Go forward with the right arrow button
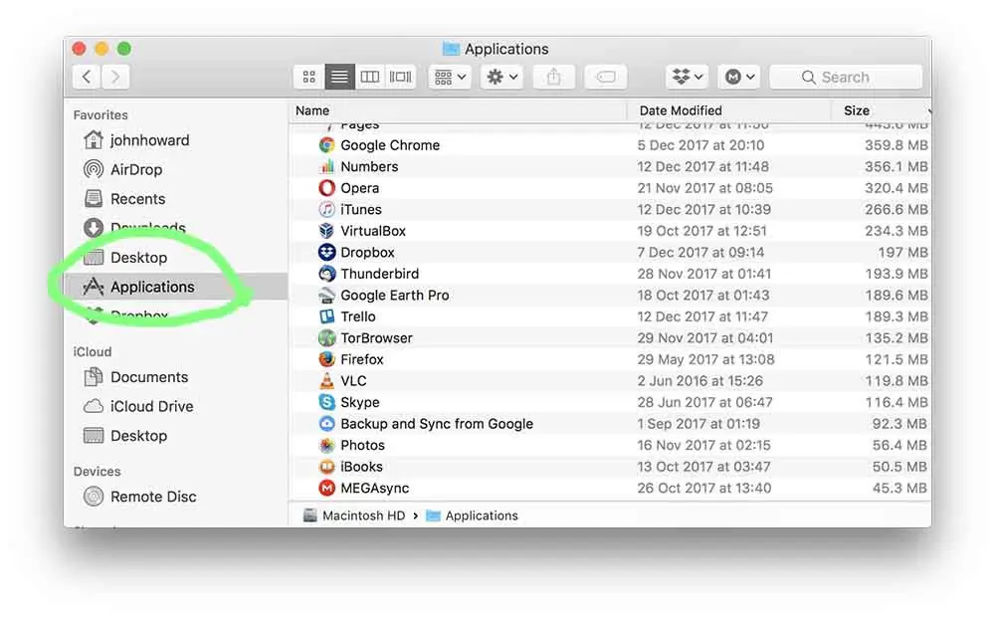 tap(115, 77)
